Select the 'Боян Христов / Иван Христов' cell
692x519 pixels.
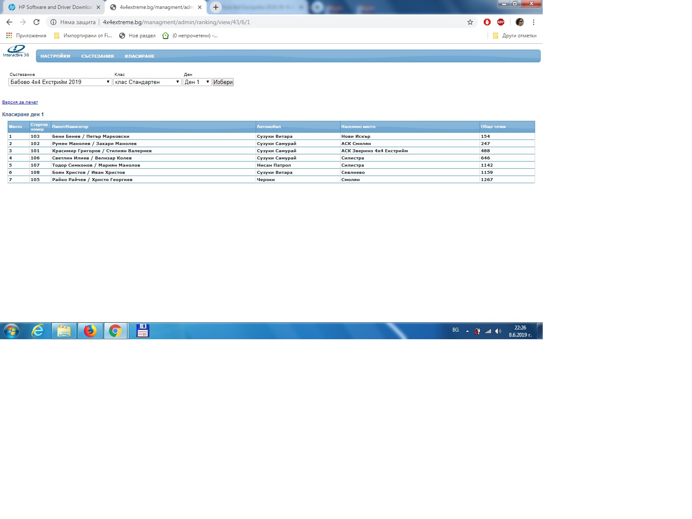tap(153, 173)
